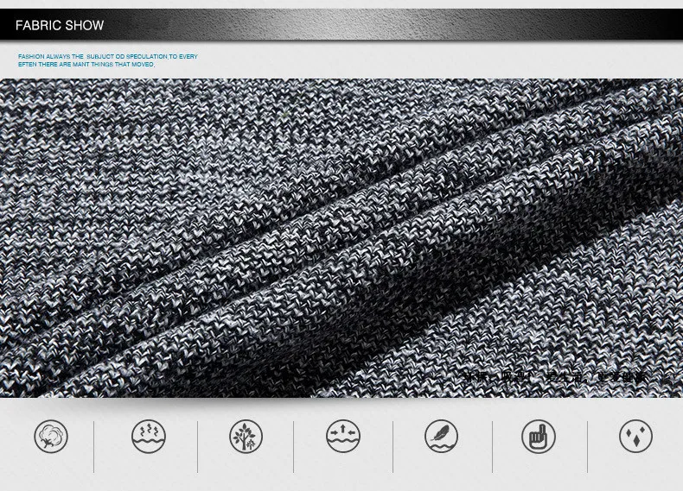Click the cotton boll fabric icon
The height and width of the screenshot is (491, 683).
pos(51,436)
